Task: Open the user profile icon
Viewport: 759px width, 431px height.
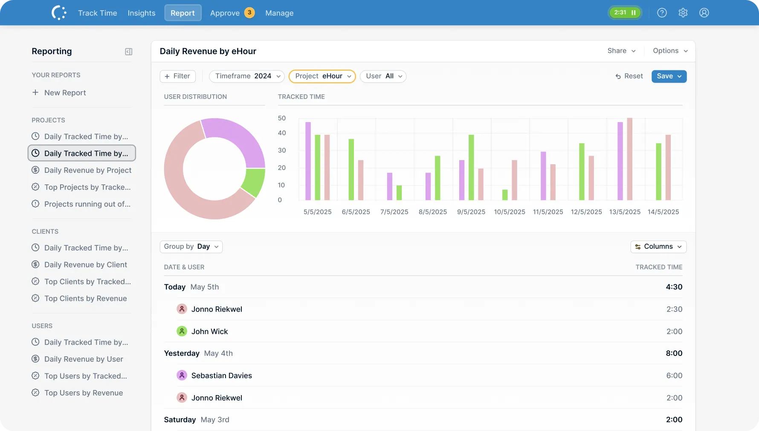Action: pyautogui.click(x=704, y=12)
